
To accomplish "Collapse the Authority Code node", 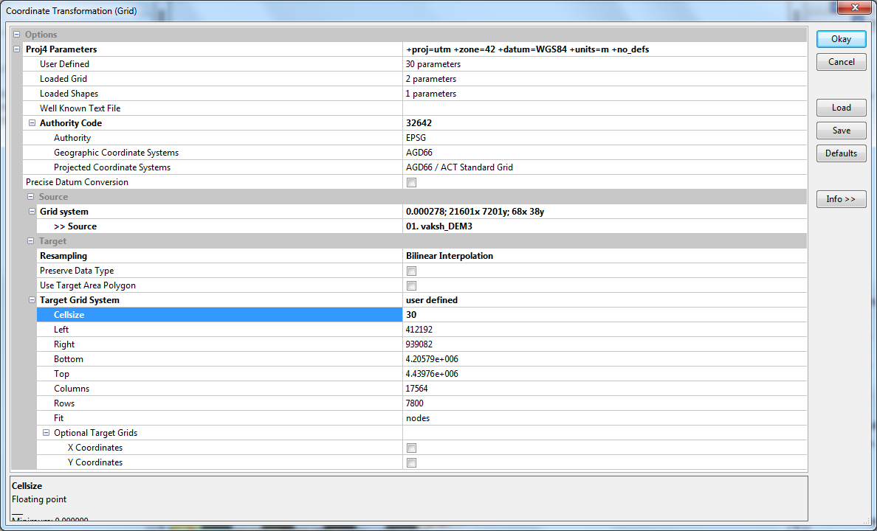I will pyautogui.click(x=32, y=123).
